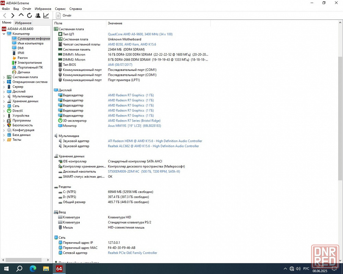The height and width of the screenshot is (274, 343).
Task: Collapse the Компьютер tree node
Action: coord(4,34)
